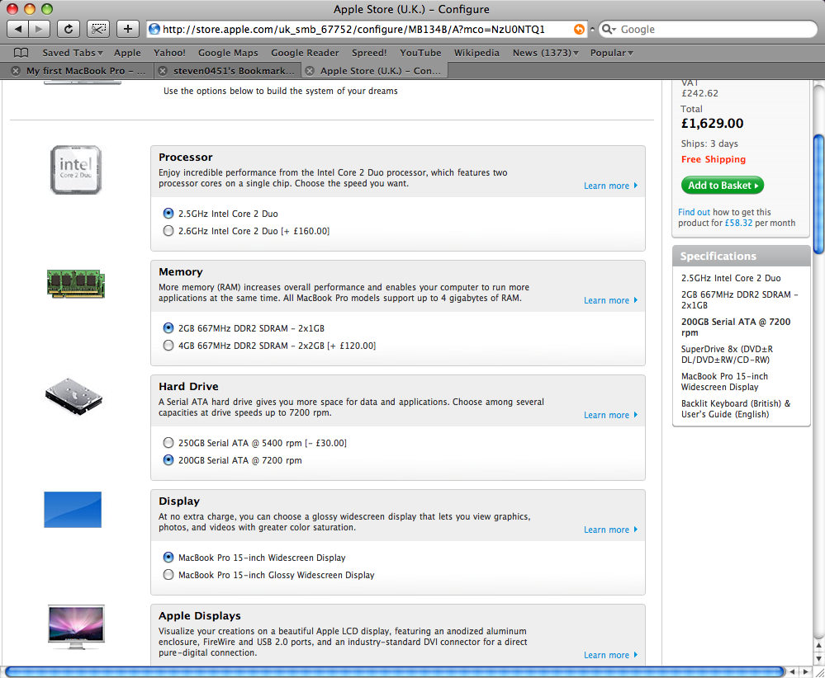Click Learn more in Memory section
This screenshot has width=825, height=678.
click(610, 300)
